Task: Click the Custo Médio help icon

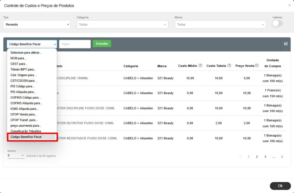Action: [200, 66]
